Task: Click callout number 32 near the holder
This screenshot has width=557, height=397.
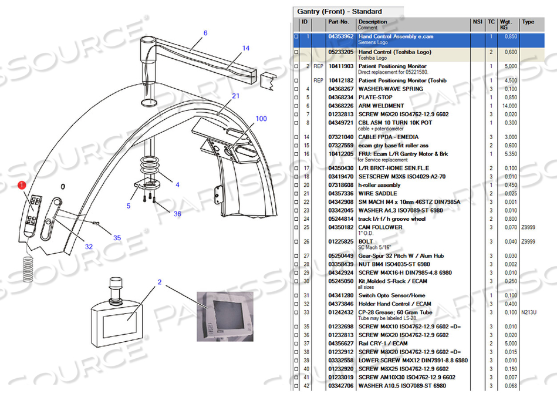Action: [x=89, y=247]
